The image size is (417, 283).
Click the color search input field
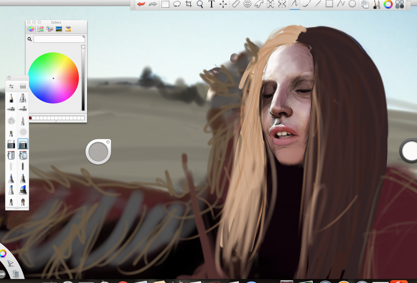[x=59, y=39]
